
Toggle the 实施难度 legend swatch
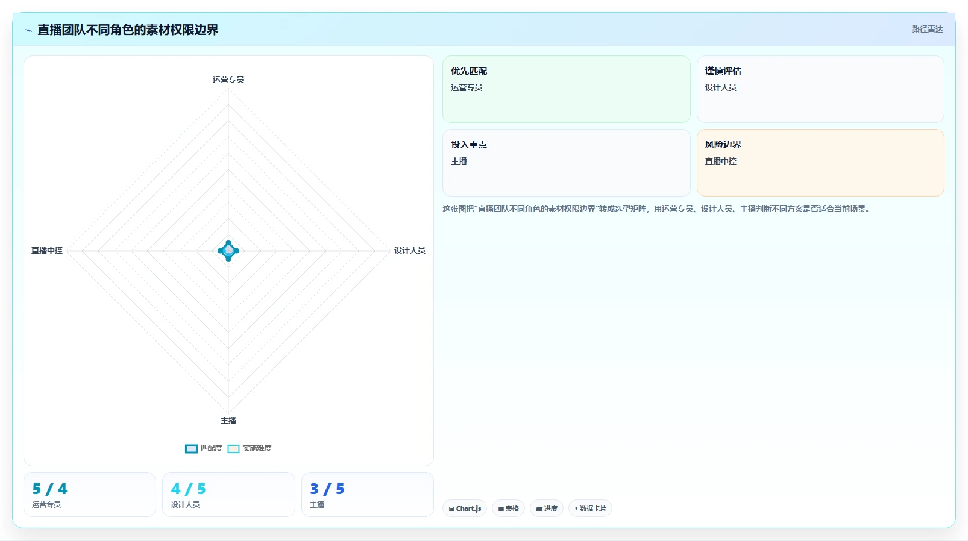233,448
